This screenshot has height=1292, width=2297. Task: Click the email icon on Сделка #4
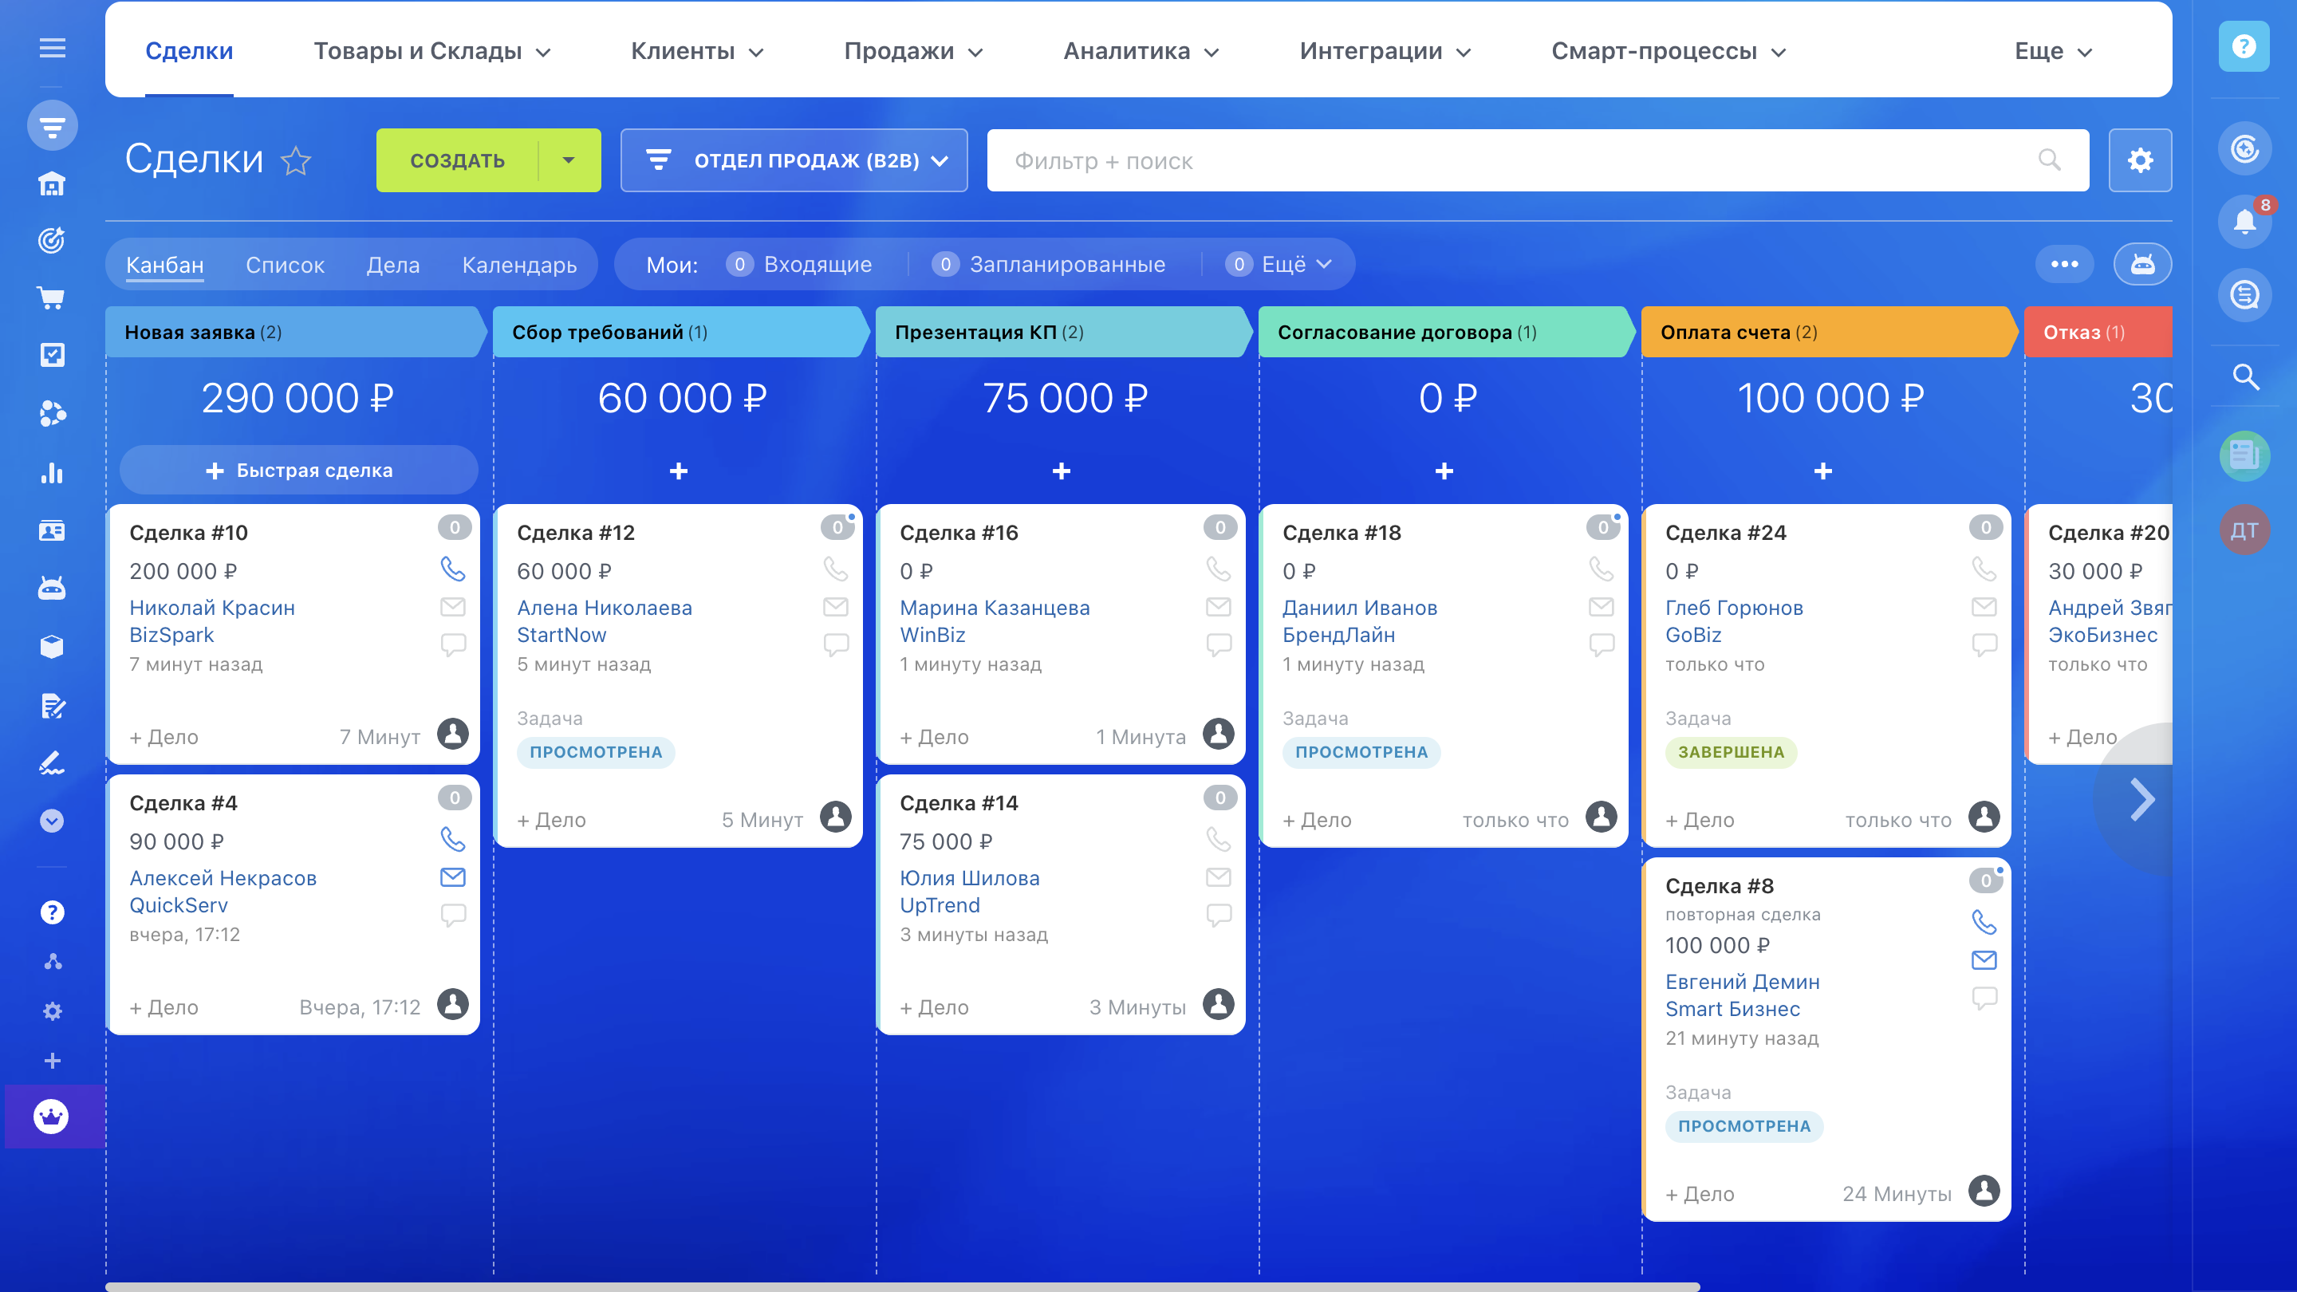pos(453,877)
